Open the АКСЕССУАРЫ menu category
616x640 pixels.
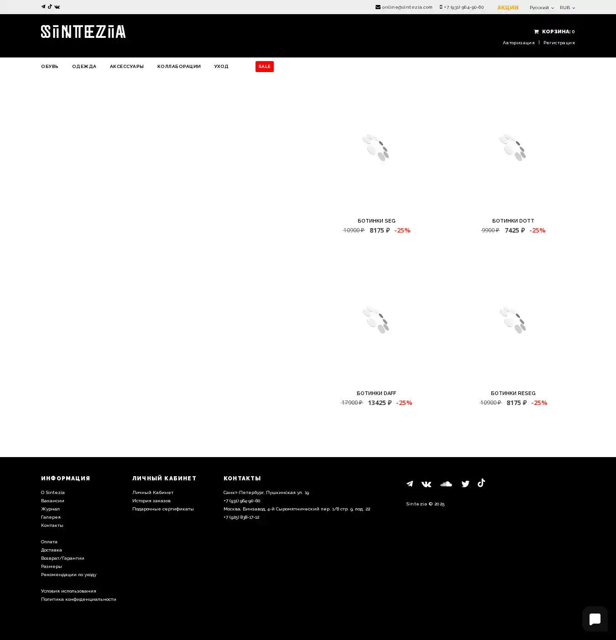[x=126, y=67]
